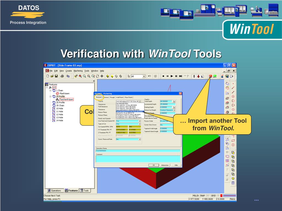
Task: Click the Operation Name field
Action: pyautogui.click(x=138, y=151)
